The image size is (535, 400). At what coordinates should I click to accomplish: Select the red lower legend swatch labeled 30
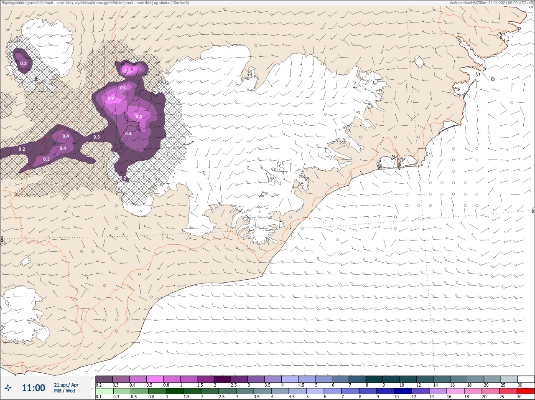click(x=526, y=391)
